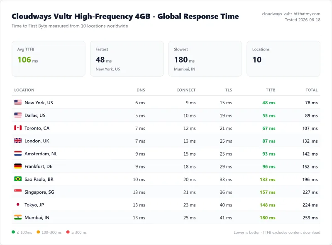Click the Canadian flag beside Toronto
This screenshot has height=245, width=332.
(18, 128)
